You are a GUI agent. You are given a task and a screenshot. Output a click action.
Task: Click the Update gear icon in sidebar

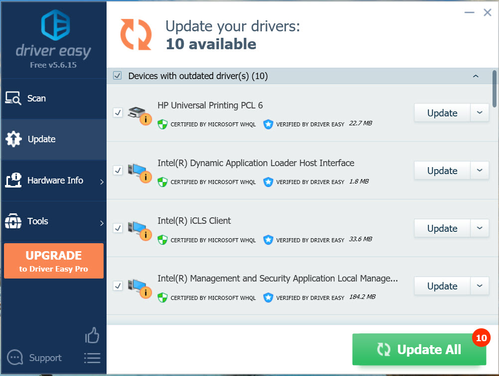[x=13, y=139]
